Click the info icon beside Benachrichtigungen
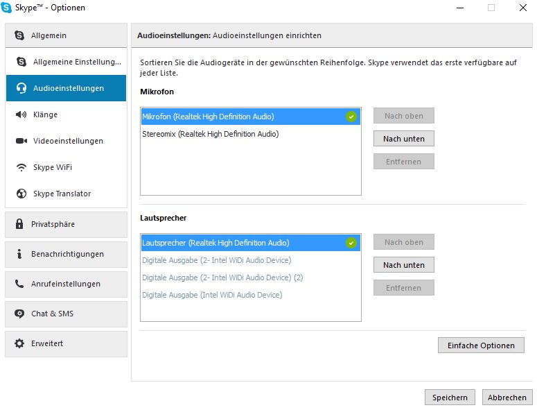This screenshot has width=537, height=410. tap(19, 254)
